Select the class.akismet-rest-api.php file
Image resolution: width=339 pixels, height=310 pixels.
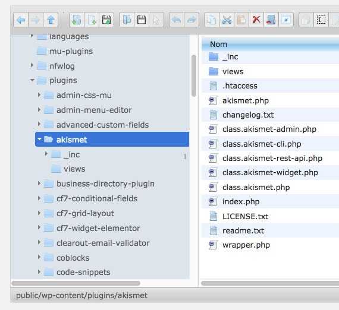tap(270, 158)
